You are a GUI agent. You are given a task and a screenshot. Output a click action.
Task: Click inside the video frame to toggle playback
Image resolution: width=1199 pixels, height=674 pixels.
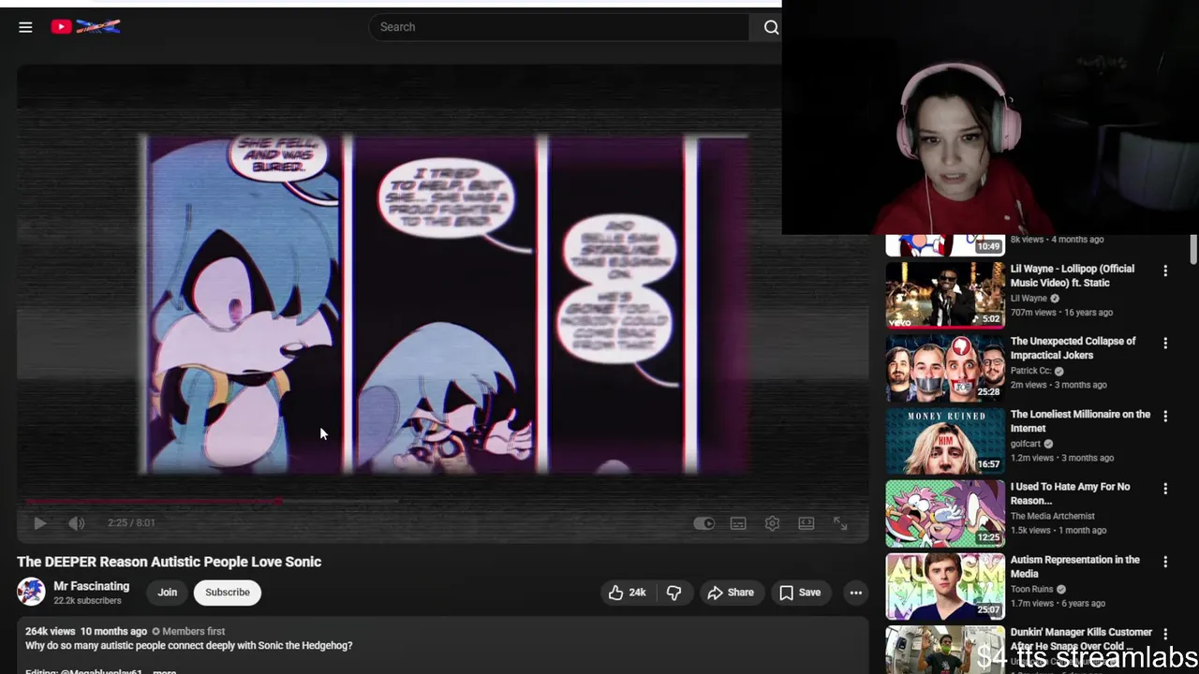442,304
